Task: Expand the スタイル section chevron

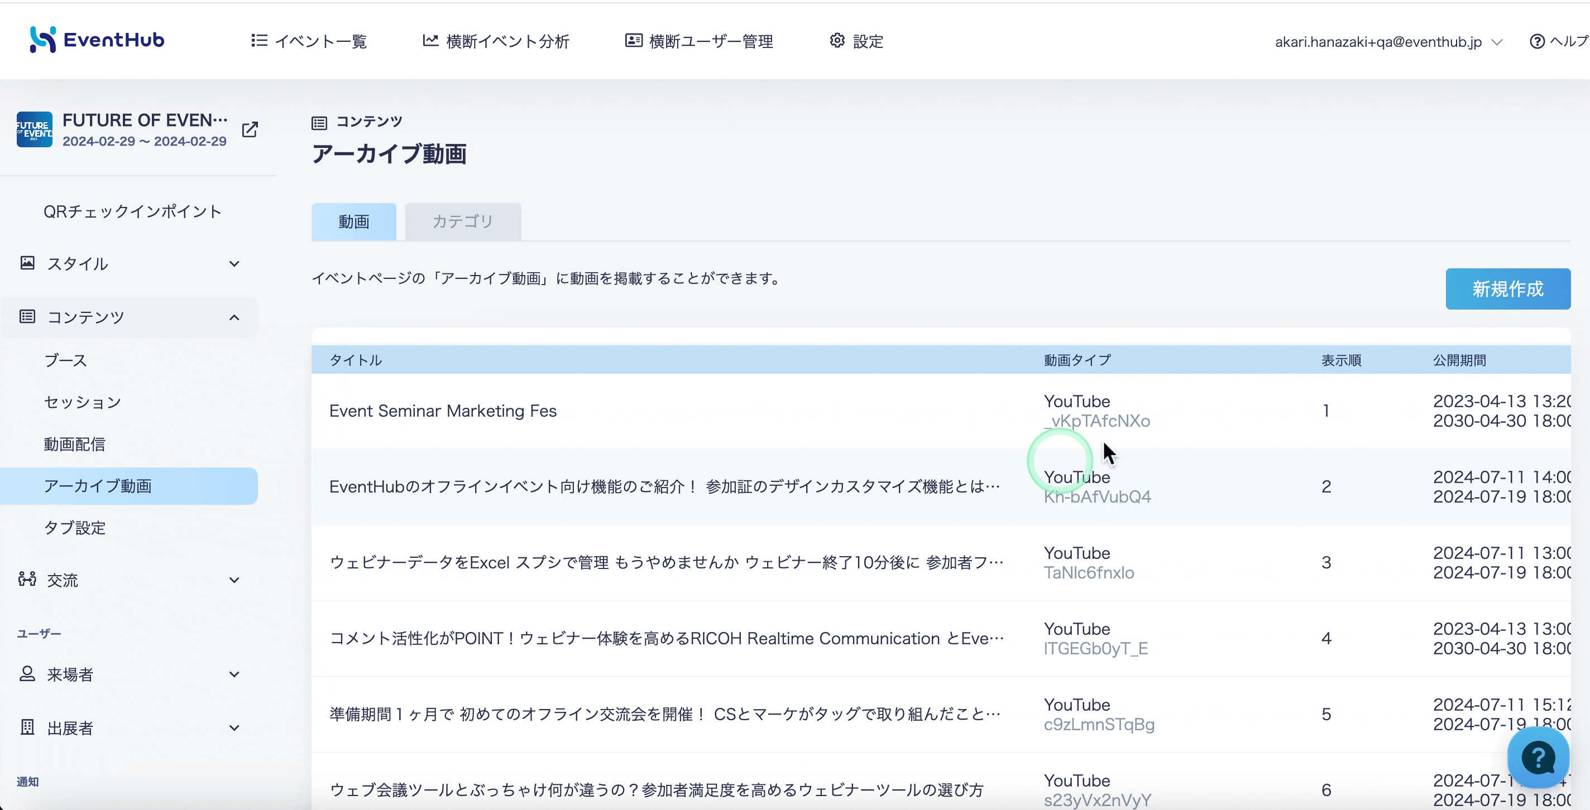Action: 234,264
